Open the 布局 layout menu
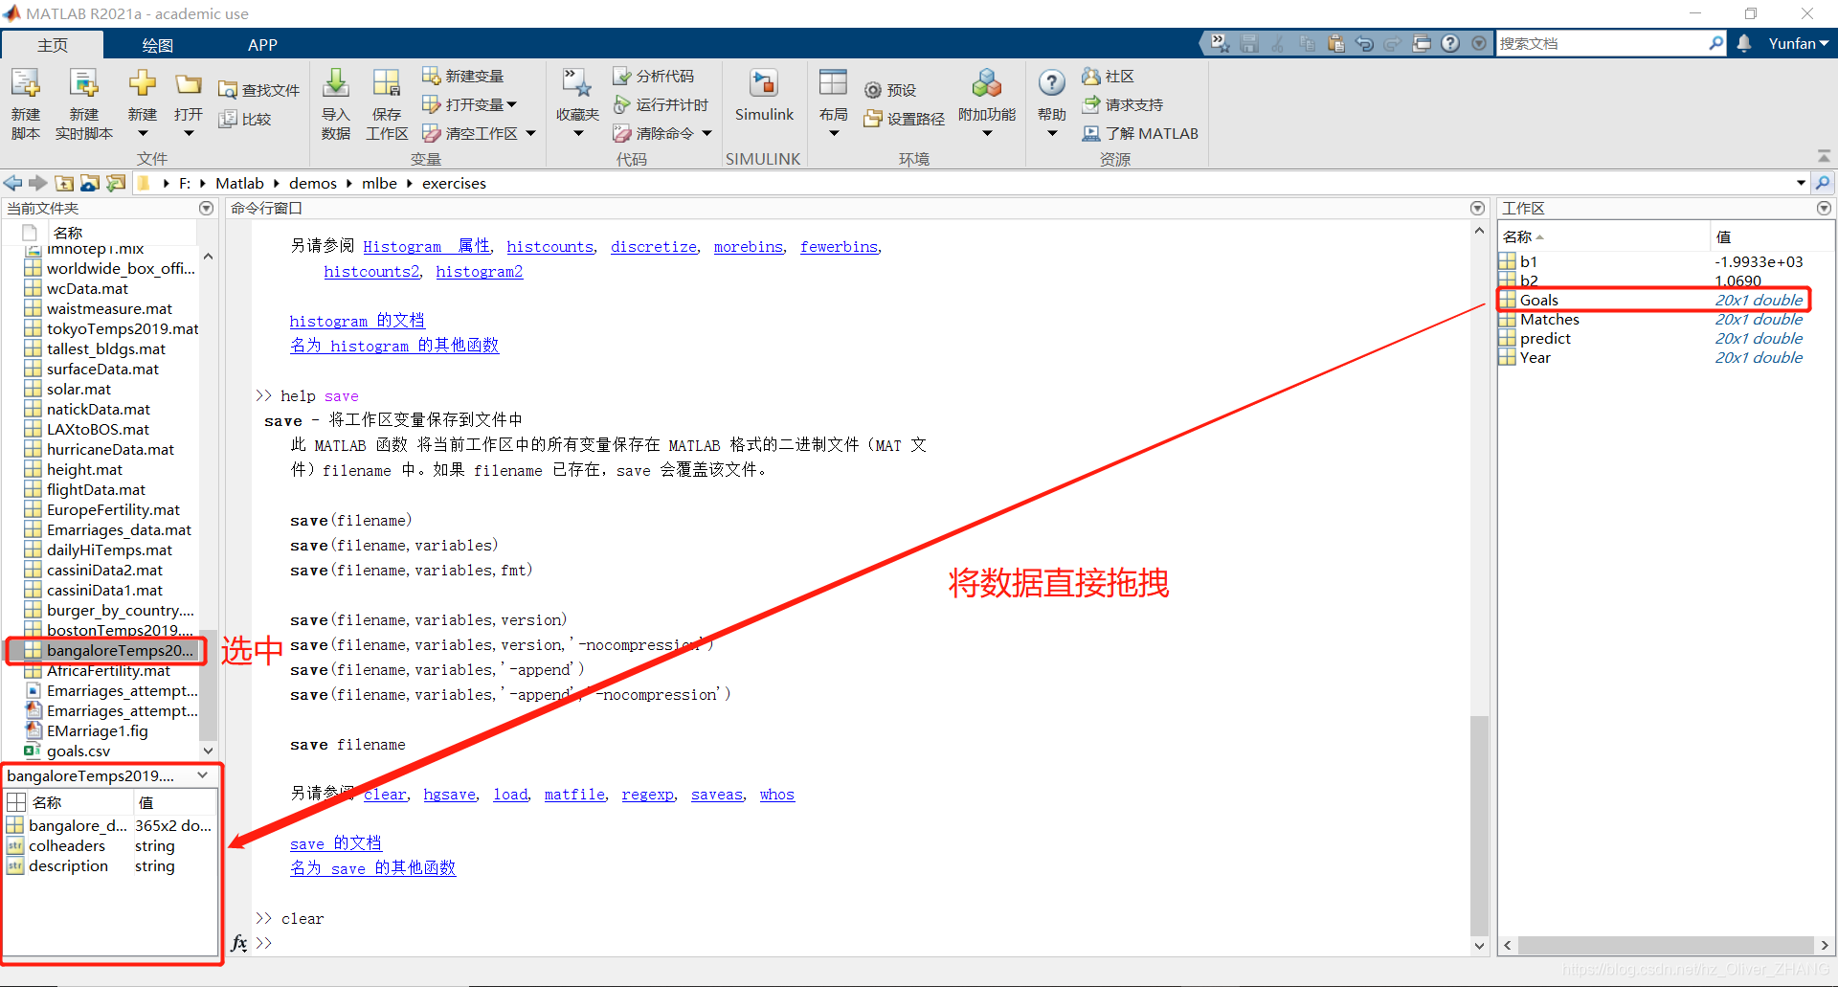This screenshot has height=987, width=1838. point(834,103)
